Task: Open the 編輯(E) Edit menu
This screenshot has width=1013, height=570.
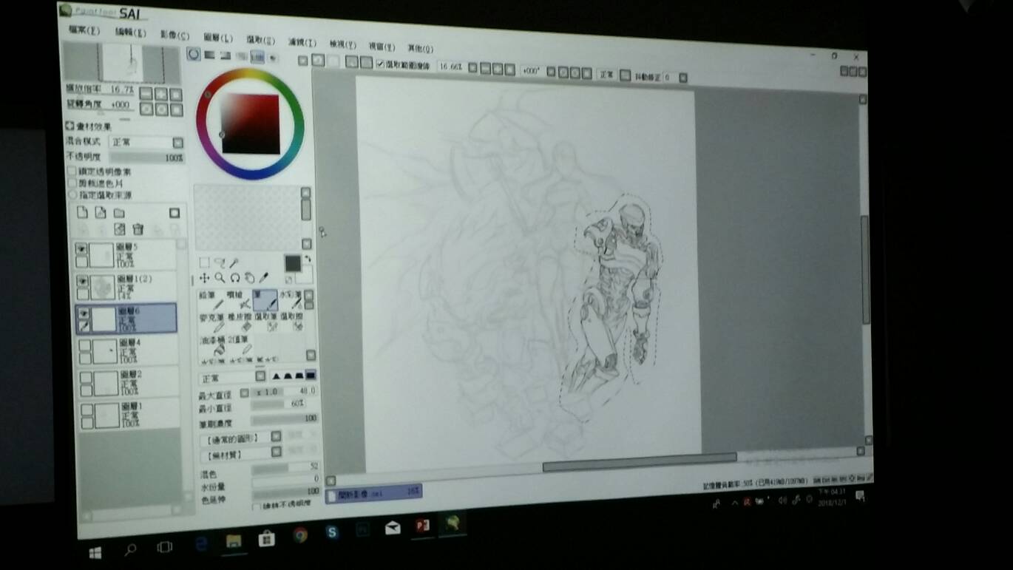Action: tap(130, 33)
